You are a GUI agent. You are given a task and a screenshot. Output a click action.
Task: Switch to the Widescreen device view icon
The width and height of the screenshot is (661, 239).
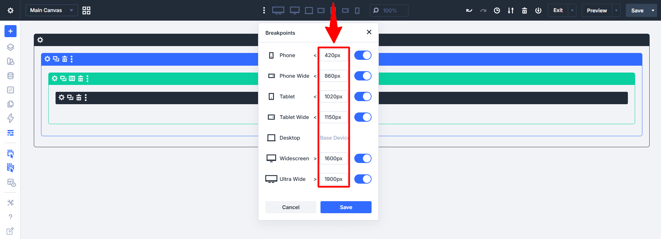295,10
